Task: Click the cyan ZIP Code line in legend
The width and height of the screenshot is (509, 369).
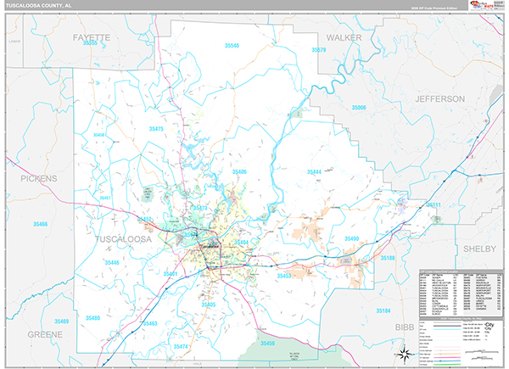Action: click(x=449, y=329)
